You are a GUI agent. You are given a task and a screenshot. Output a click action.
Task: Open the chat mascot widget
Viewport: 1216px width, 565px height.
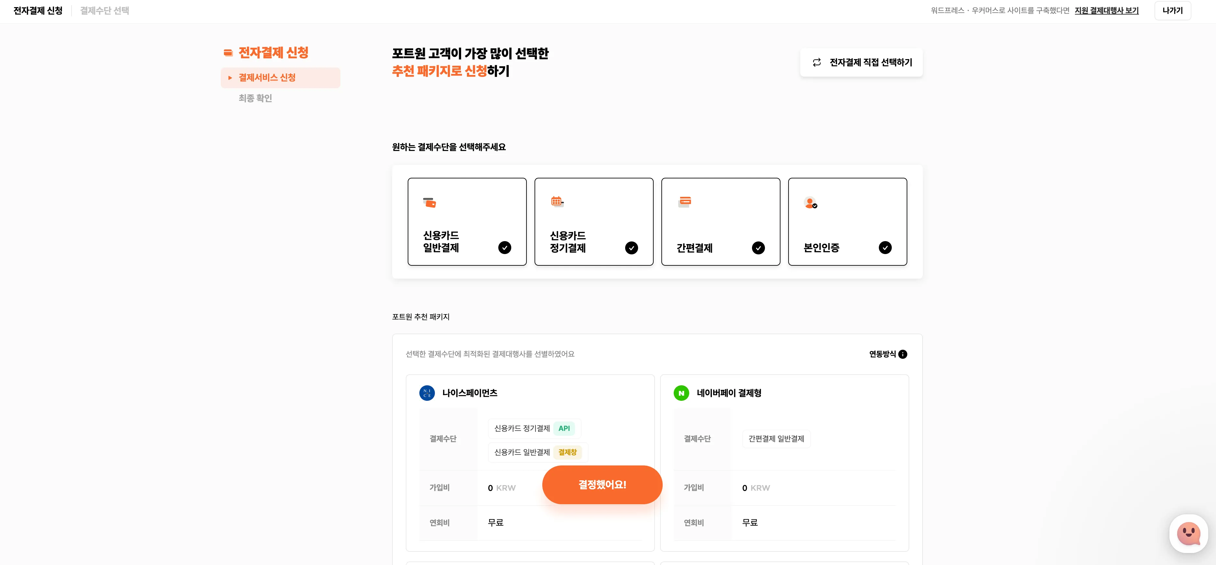1188,533
